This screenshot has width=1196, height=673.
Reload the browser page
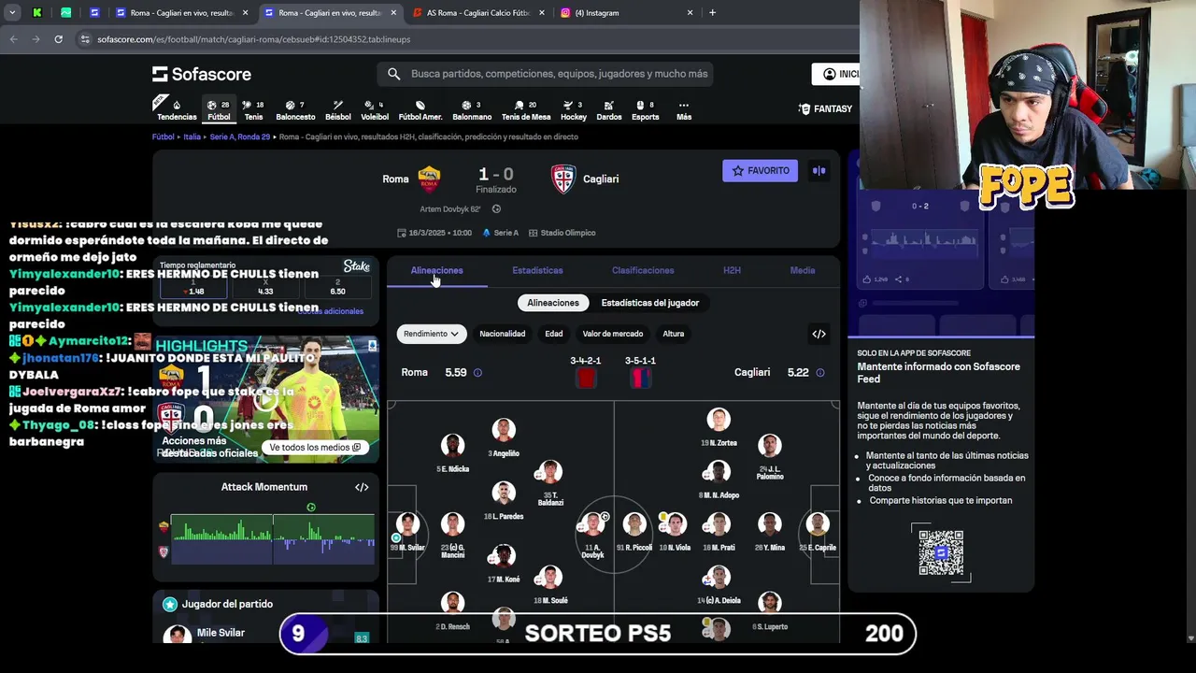click(58, 39)
